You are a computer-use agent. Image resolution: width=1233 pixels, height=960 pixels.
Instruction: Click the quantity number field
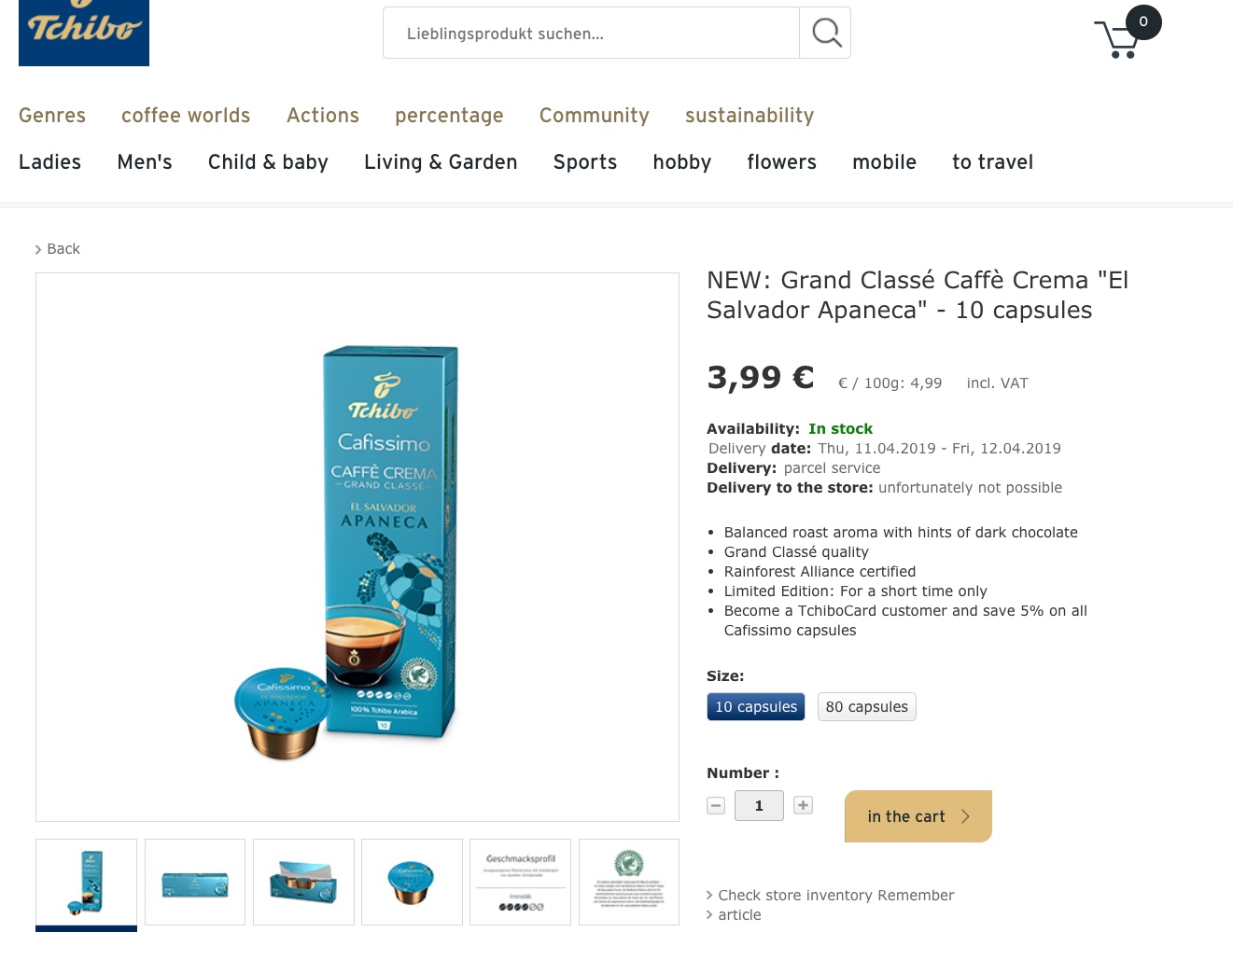click(x=759, y=805)
